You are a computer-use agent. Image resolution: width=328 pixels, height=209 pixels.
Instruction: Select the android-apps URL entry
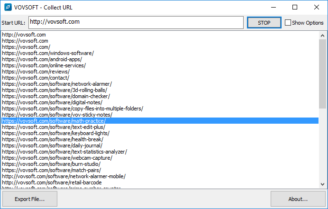(42, 59)
